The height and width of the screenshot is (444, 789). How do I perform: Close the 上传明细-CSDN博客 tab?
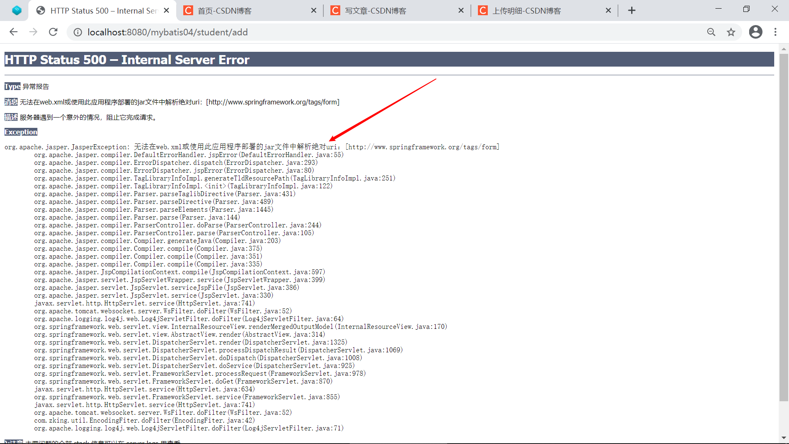coord(608,10)
